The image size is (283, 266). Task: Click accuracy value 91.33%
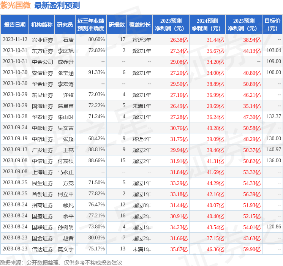tap(96, 72)
